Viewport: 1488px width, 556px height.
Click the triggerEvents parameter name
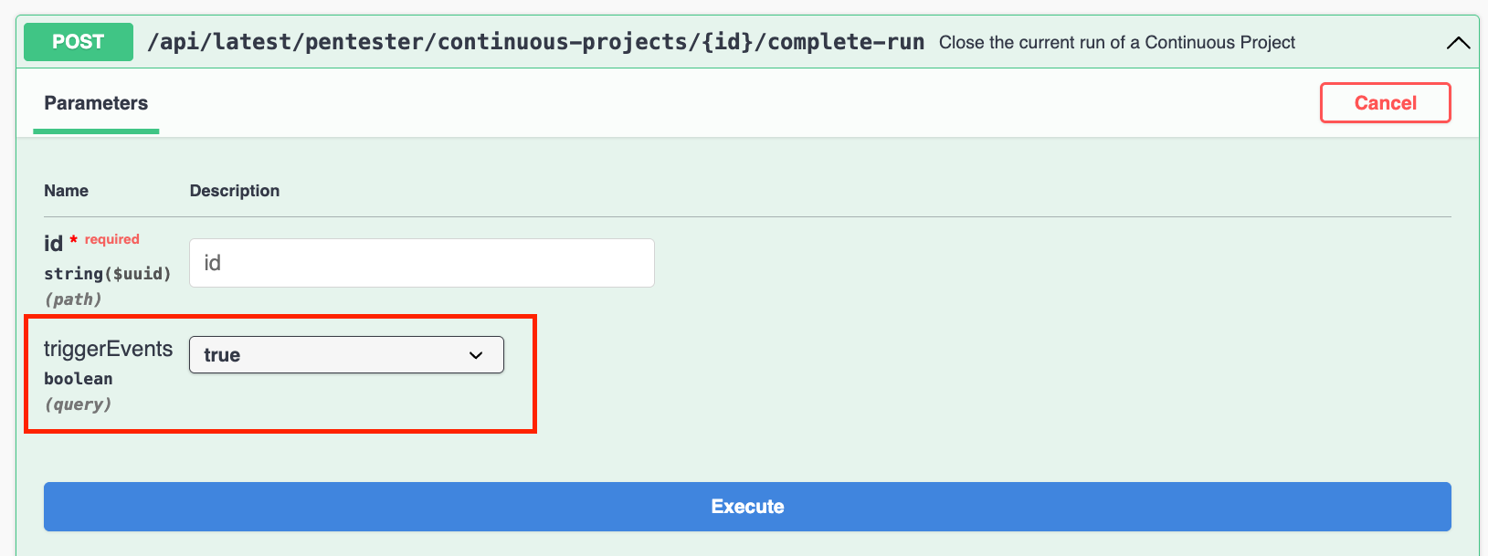(x=108, y=349)
